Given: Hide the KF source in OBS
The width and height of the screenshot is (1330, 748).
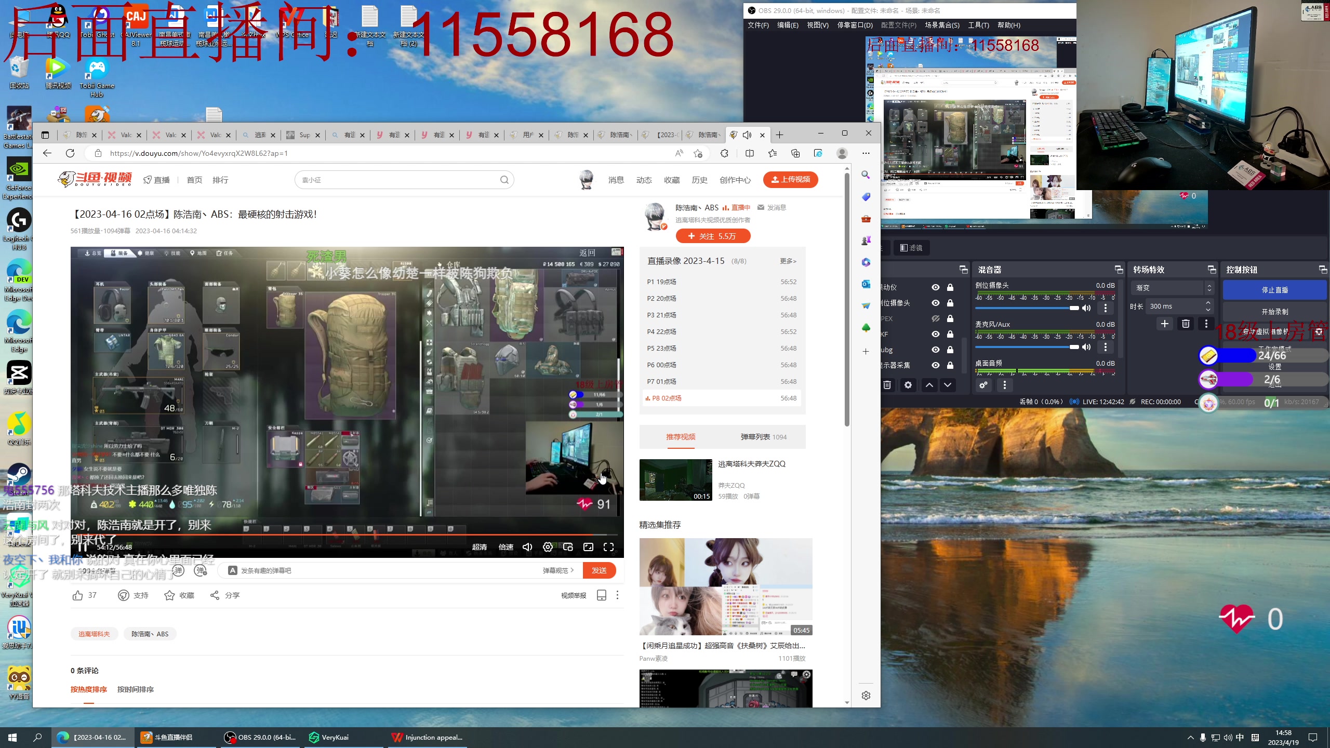Looking at the screenshot, I should pyautogui.click(x=936, y=334).
